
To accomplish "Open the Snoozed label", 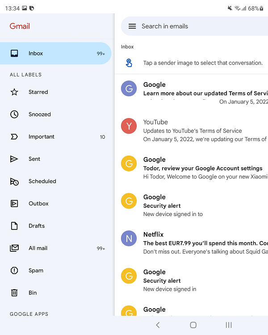I will pyautogui.click(x=55, y=114).
